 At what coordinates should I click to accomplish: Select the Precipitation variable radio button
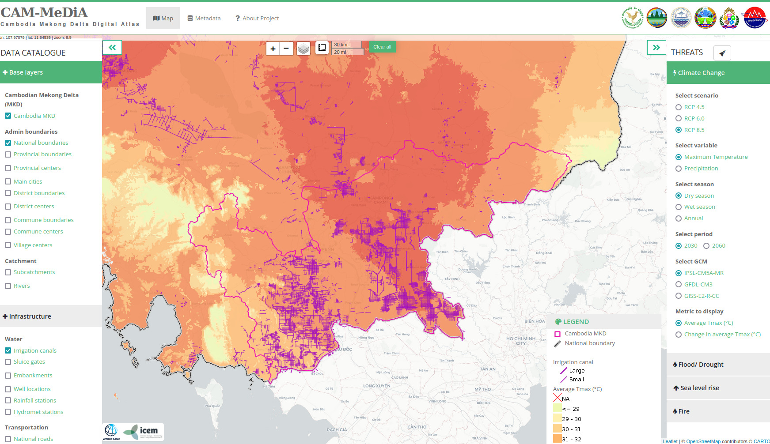(x=679, y=168)
